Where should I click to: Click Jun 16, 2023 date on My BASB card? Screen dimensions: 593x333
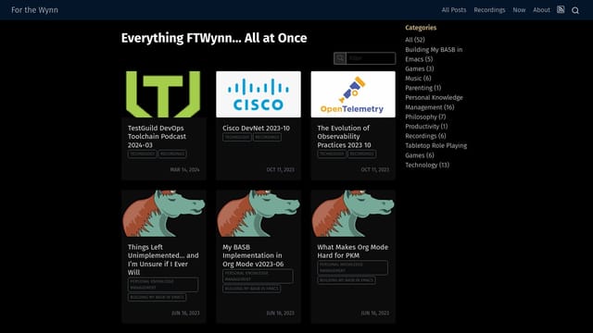[x=280, y=313]
